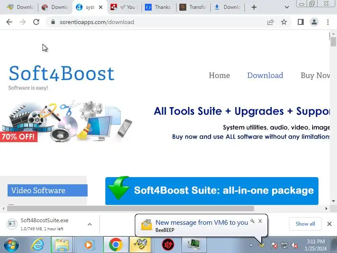This screenshot has width=337, height=253.
Task: Open the clock showing 3:11 PM
Action: [x=316, y=245]
